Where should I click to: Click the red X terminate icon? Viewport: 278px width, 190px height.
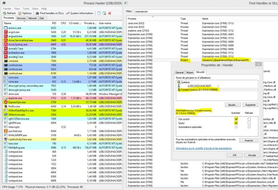pyautogui.click(x=109, y=13)
